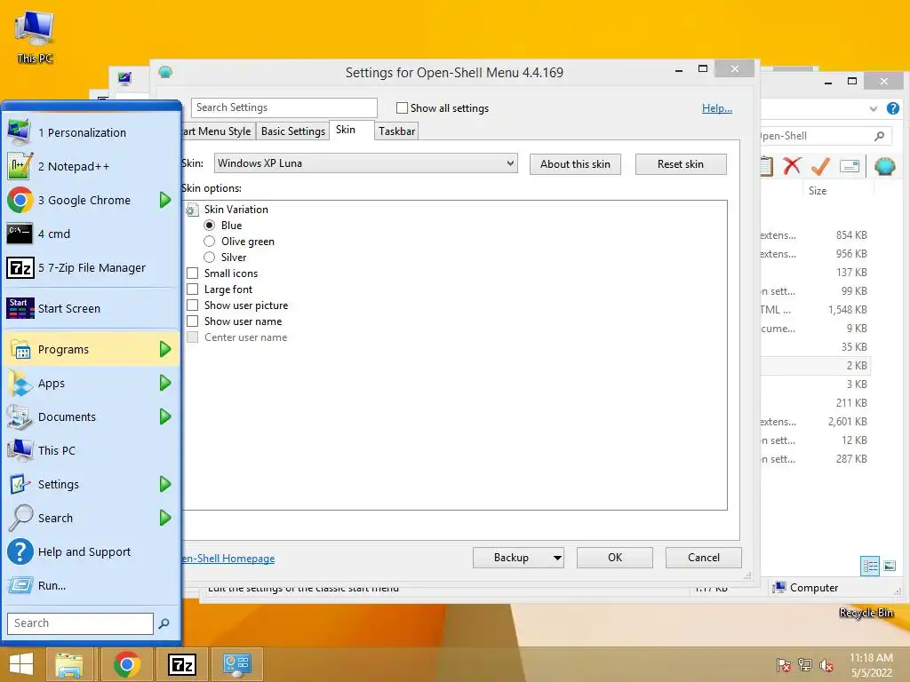The width and height of the screenshot is (910, 682).
Task: Switch to Start Menu Style tab
Action: [x=217, y=131]
